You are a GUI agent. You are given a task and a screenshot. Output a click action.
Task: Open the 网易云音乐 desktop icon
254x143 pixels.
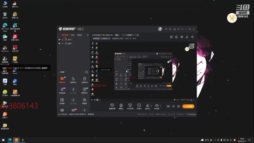pos(15,37)
